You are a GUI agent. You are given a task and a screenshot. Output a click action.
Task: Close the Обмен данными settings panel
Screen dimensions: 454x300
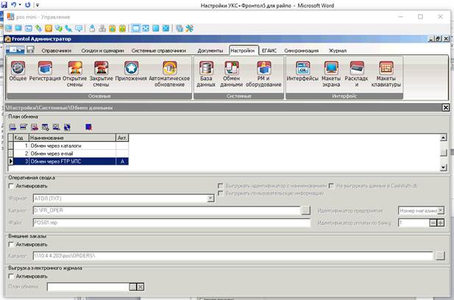[446, 107]
